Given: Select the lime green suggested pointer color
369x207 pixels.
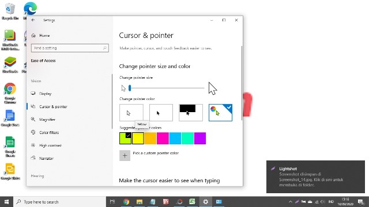Looking at the screenshot, I should click(x=125, y=138).
